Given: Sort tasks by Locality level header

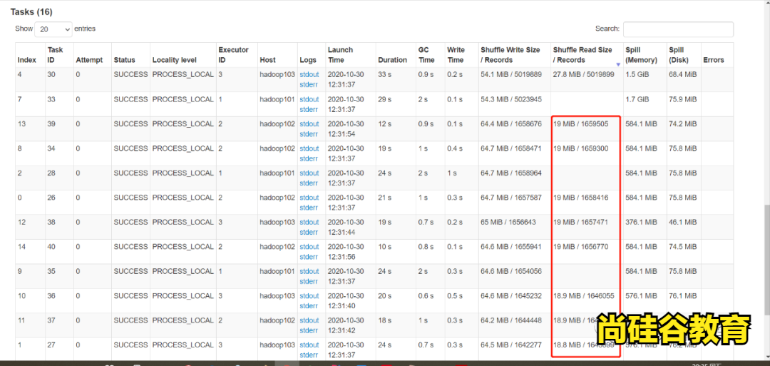Looking at the screenshot, I should pos(174,60).
